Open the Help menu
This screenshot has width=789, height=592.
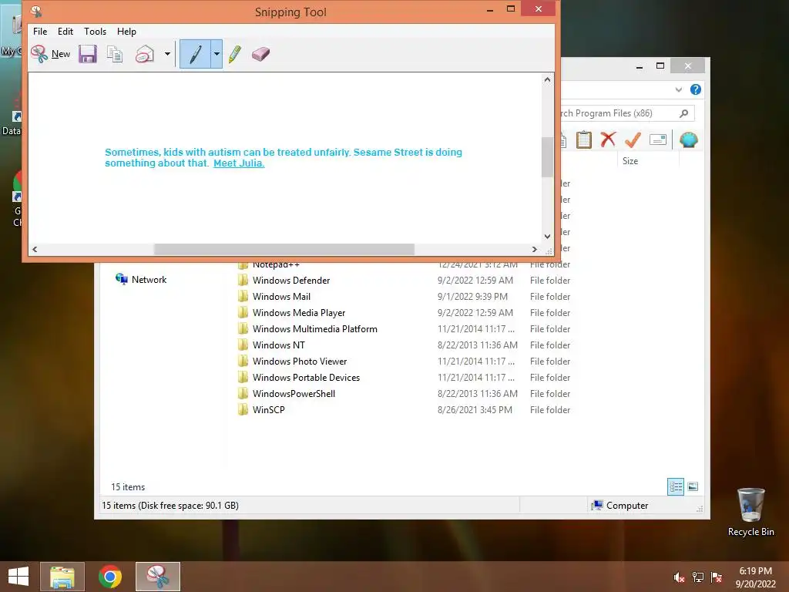127,31
